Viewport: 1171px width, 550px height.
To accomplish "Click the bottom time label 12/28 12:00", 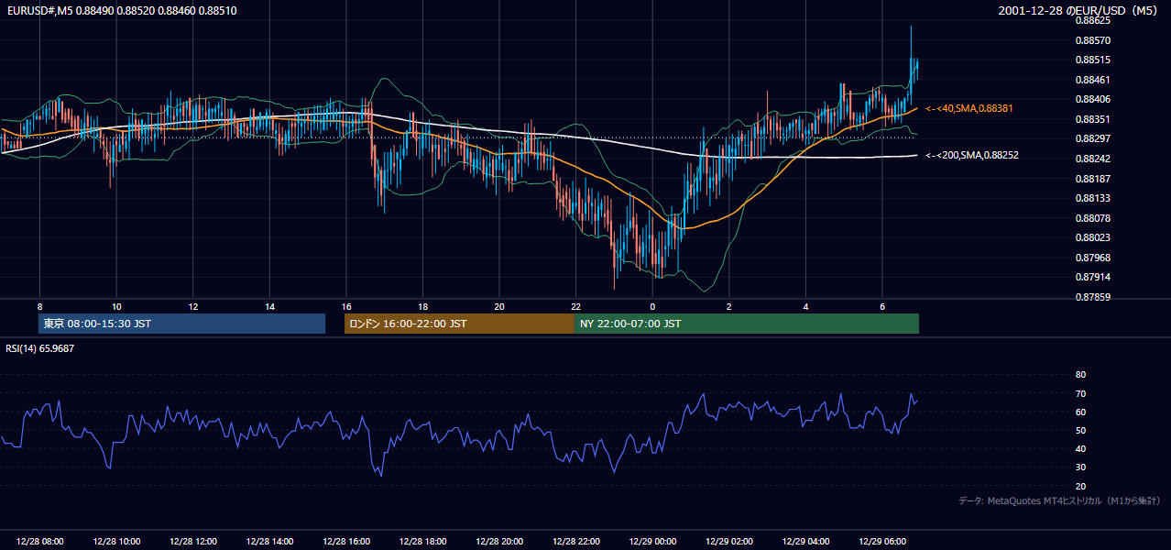I will tap(193, 542).
